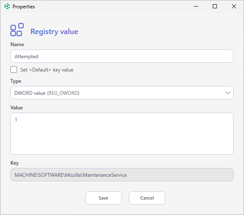Viewport: 244px width, 215px height.
Task: Click the Type label
Action: click(x=16, y=81)
